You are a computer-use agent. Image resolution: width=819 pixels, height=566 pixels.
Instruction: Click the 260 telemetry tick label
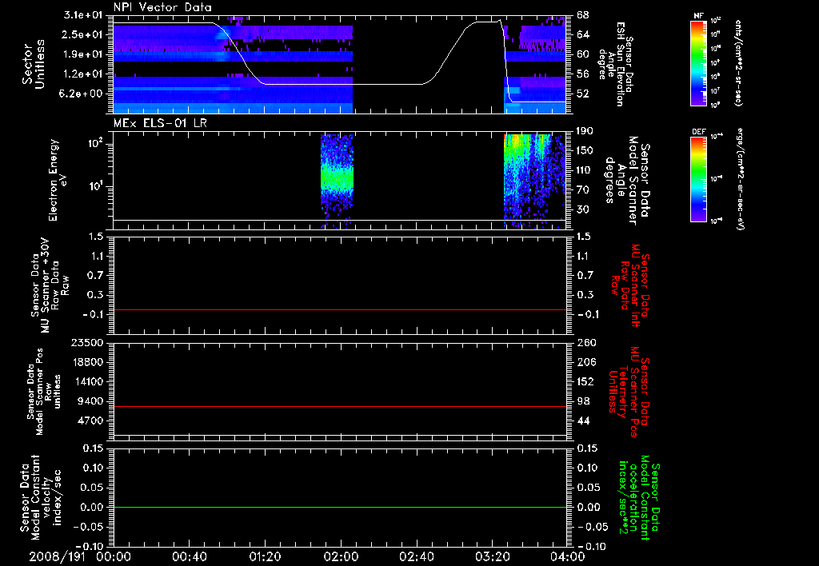coord(585,342)
